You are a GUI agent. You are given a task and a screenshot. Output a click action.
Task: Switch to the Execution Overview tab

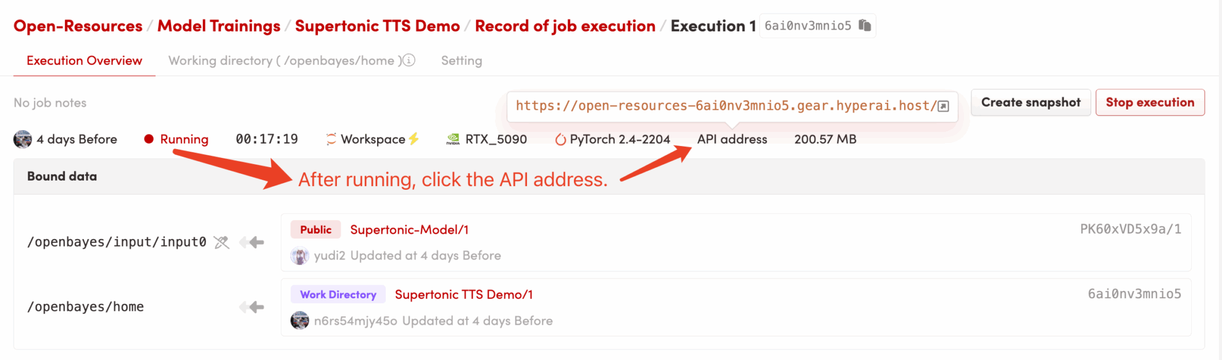tap(84, 60)
